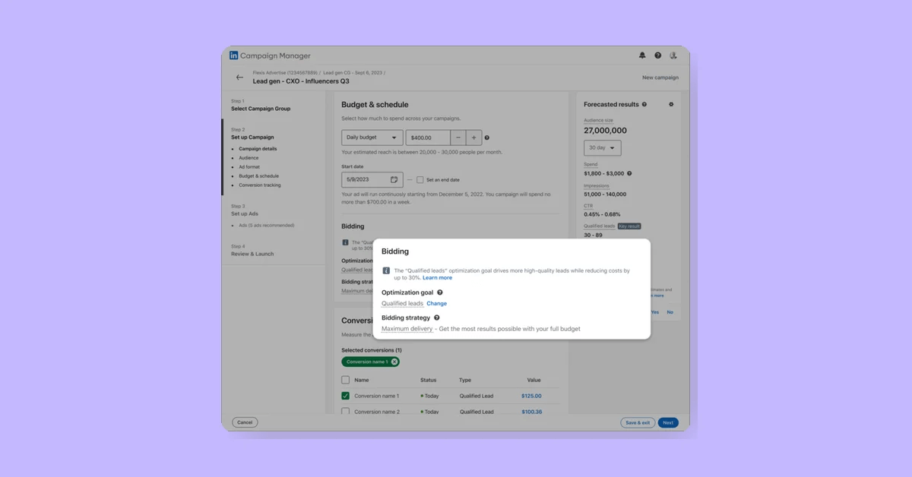The height and width of the screenshot is (477, 912).
Task: Open the notifications bell
Action: click(x=642, y=55)
